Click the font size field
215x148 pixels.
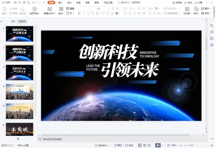tap(104, 8)
